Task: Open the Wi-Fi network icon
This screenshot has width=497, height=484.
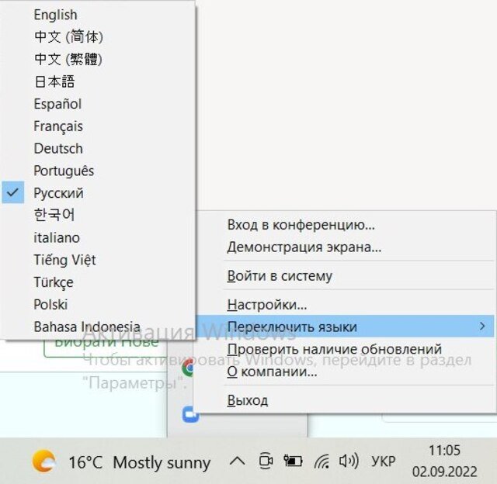Action: pos(321,462)
